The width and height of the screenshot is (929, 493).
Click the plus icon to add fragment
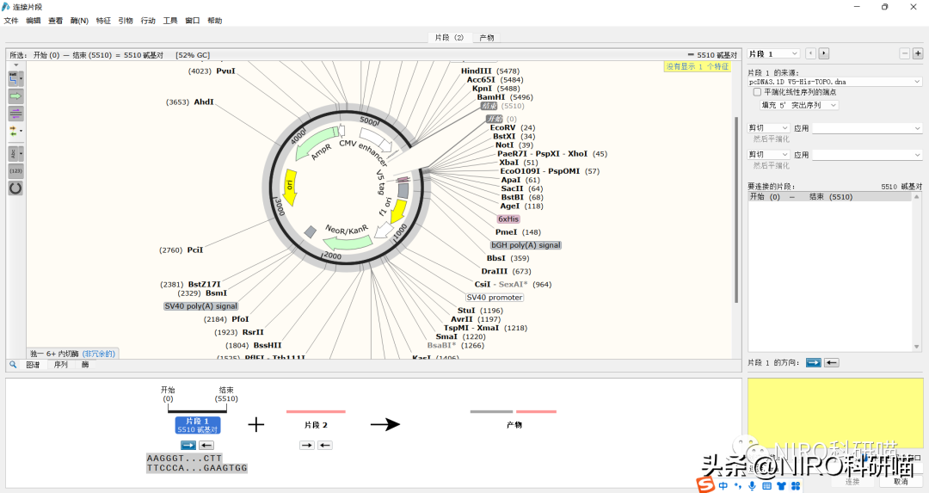[x=918, y=53]
